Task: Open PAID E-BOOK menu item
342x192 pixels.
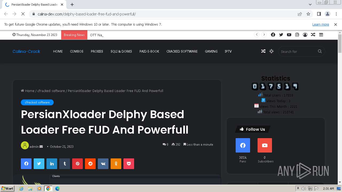Action: tap(149, 51)
